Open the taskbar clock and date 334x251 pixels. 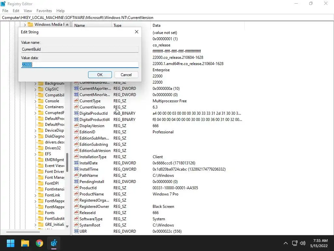[x=319, y=243]
